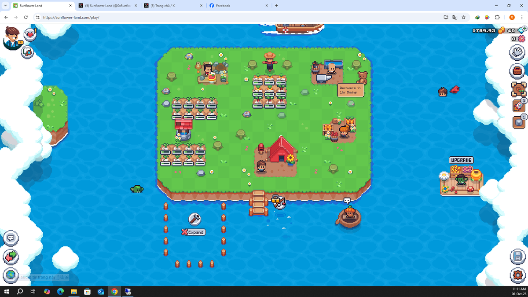Image resolution: width=528 pixels, height=297 pixels.
Task: Click the farmer standing beside the barn
Action: pyautogui.click(x=261, y=166)
